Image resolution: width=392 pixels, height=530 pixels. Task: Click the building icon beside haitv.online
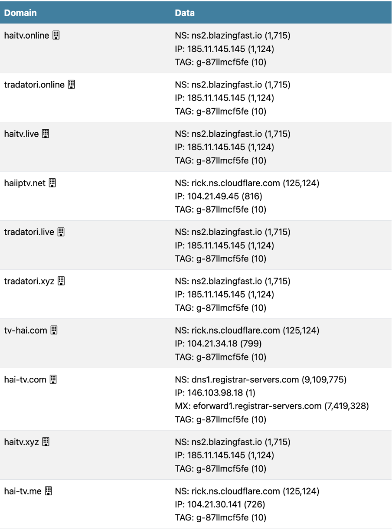pos(56,36)
